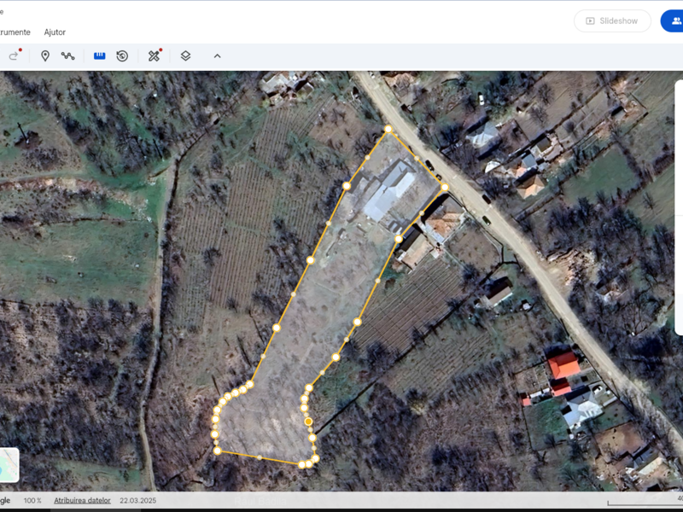
Task: Select the orange-filled polygon vertex
Action: (x=308, y=422)
